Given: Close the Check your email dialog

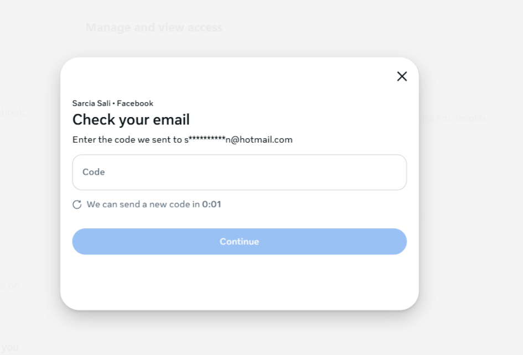Looking at the screenshot, I should click(x=402, y=77).
